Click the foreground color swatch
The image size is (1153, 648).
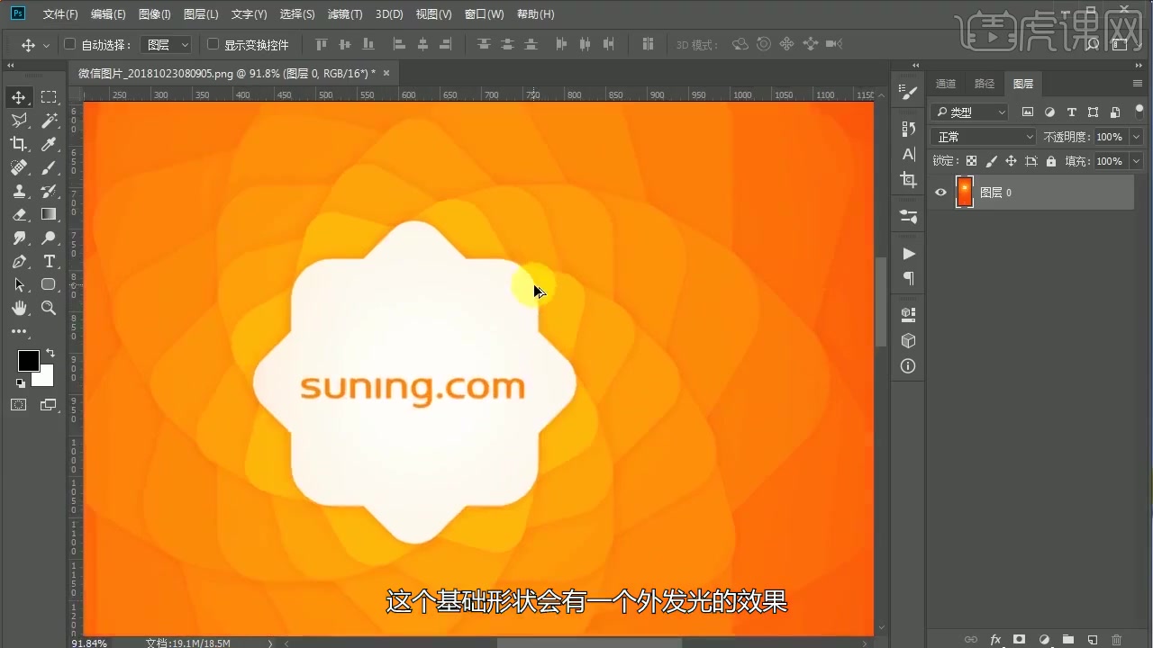point(28,361)
